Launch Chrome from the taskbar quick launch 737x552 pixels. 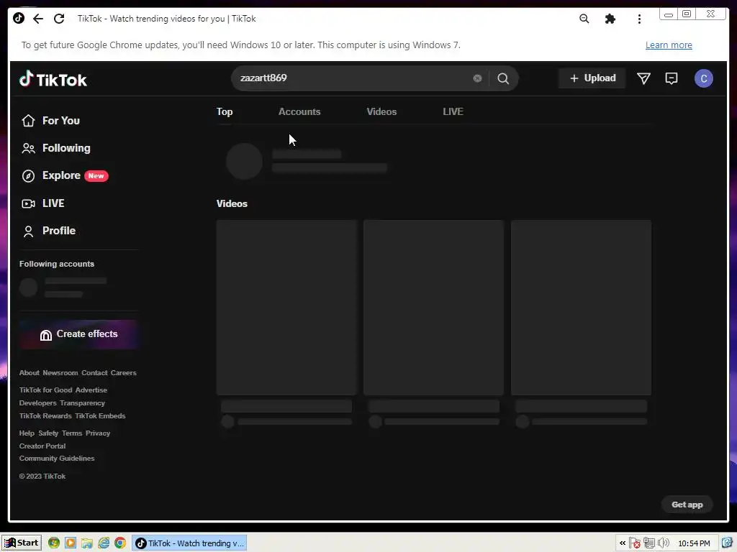120,543
